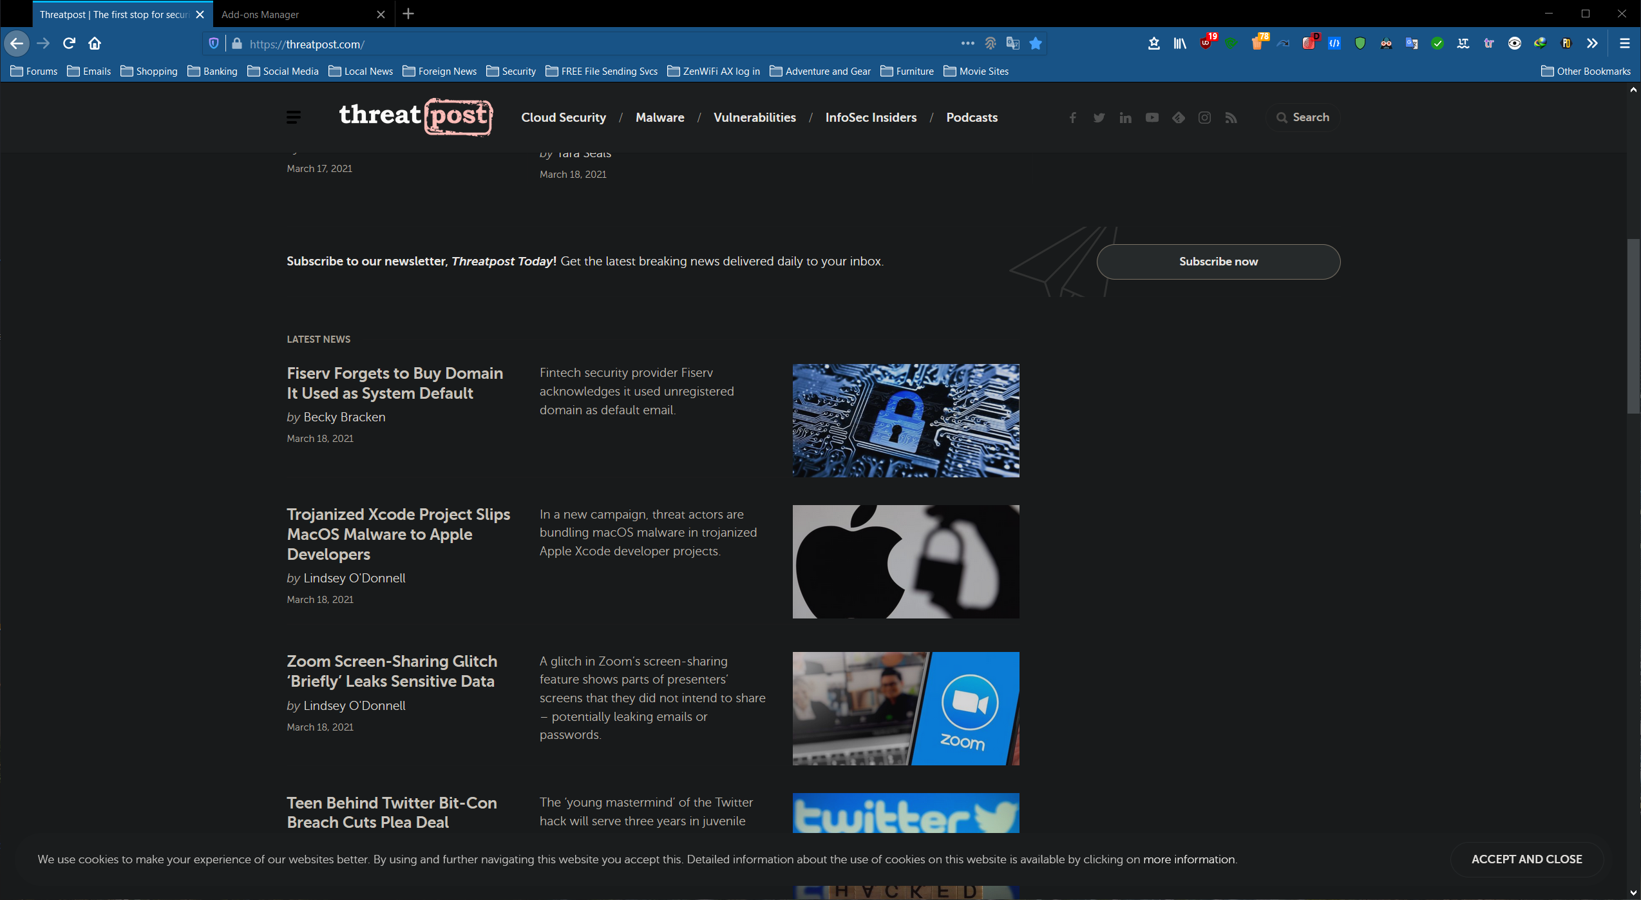Click the Apple padlock article thumbnail

pyautogui.click(x=906, y=562)
